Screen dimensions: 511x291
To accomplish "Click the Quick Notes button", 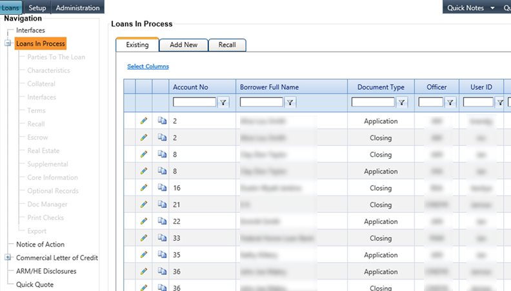I will click(465, 8).
